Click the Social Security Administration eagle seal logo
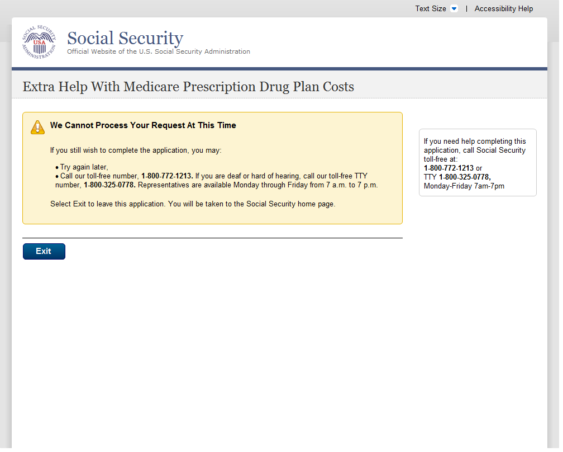Viewport: 563px width, 452px height. (39, 43)
